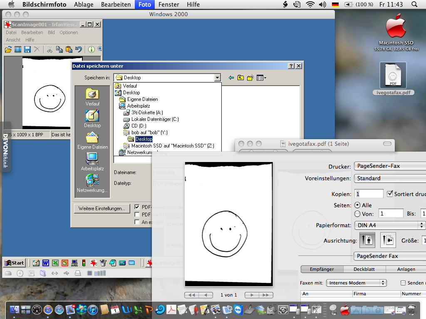Switch orientation to landscape in the fax dialog
Image resolution: width=426 pixels, height=319 pixels.
point(388,240)
